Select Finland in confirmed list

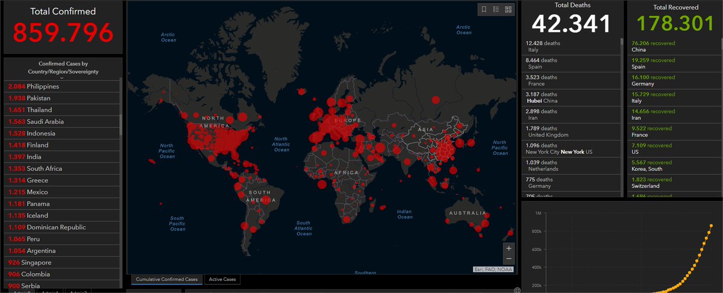tap(63, 145)
